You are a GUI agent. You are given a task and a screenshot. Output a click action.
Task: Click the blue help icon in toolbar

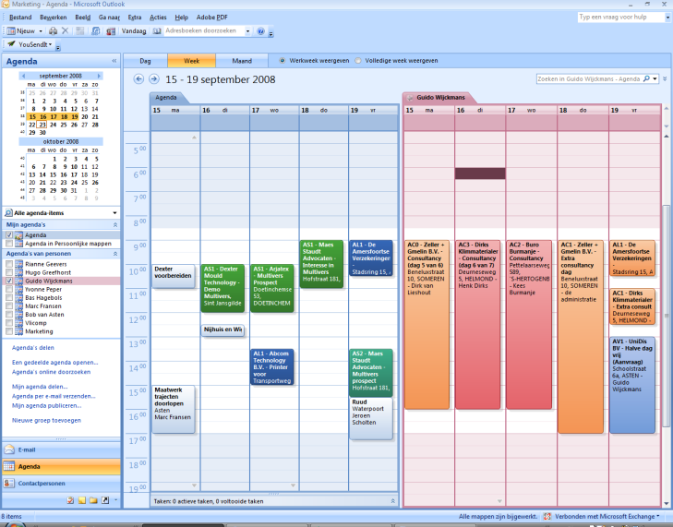coord(260,30)
